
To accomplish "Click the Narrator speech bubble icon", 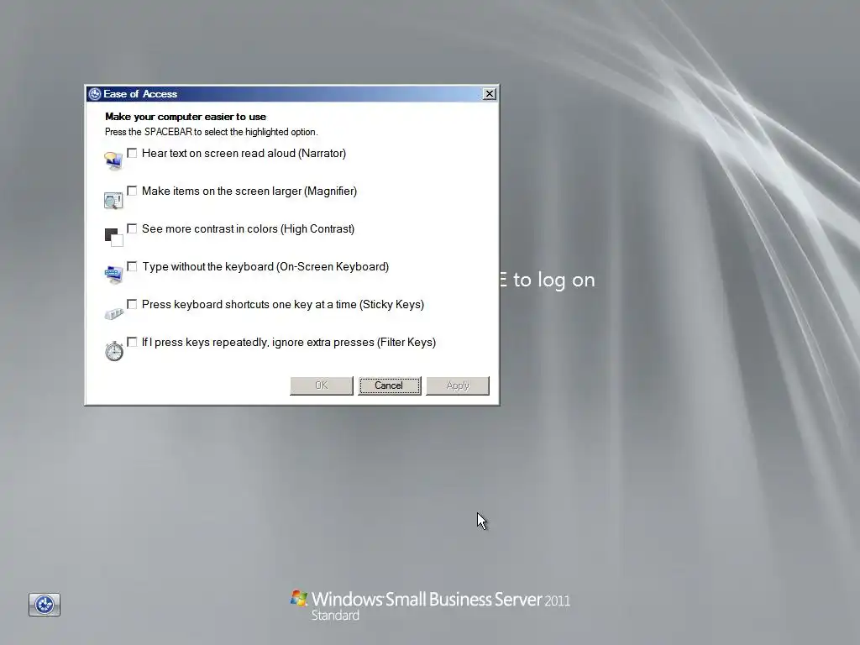I will point(113,161).
